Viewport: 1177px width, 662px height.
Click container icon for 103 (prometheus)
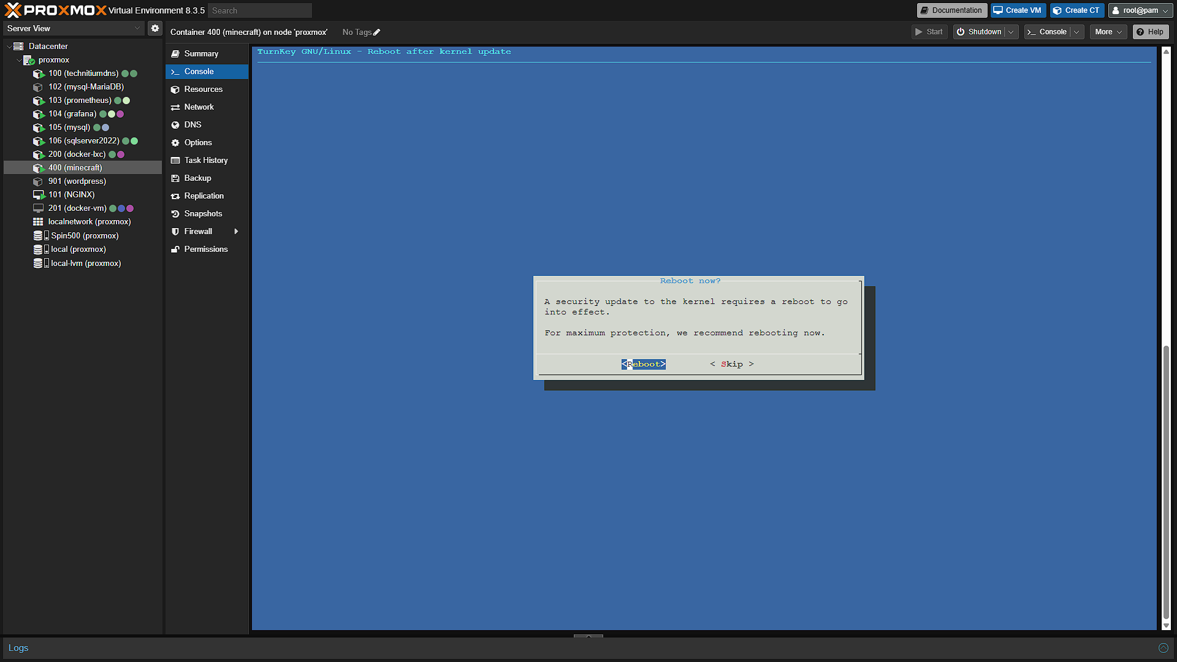[x=39, y=101]
